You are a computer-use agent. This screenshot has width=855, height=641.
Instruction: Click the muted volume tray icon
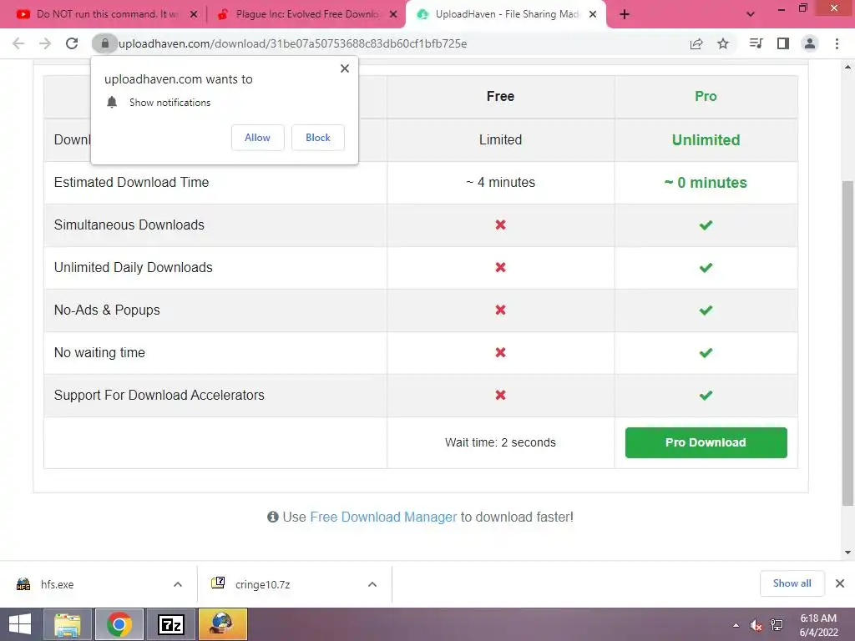click(x=756, y=625)
